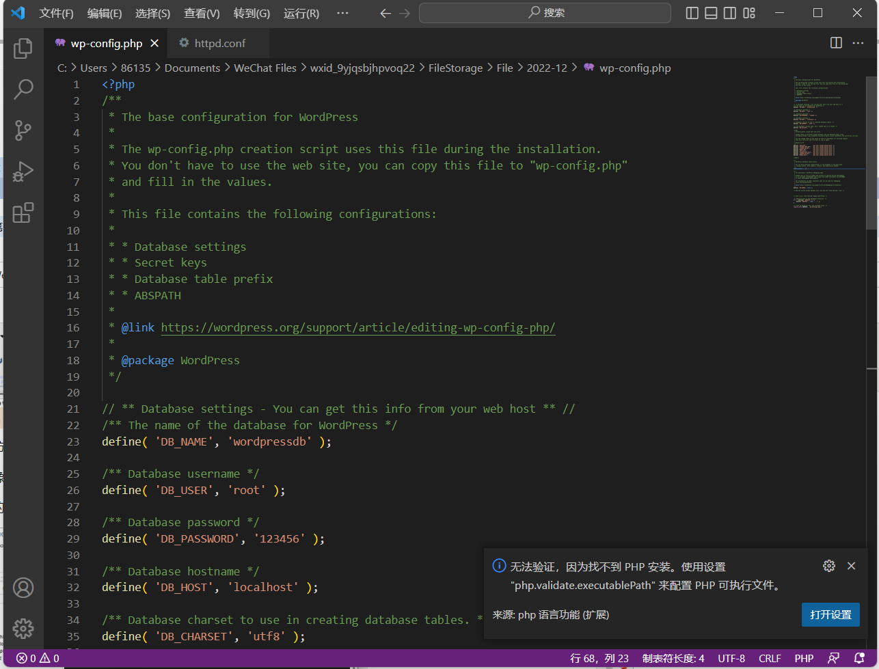Open the 运行(R) menu
This screenshot has width=879, height=669.
301,13
